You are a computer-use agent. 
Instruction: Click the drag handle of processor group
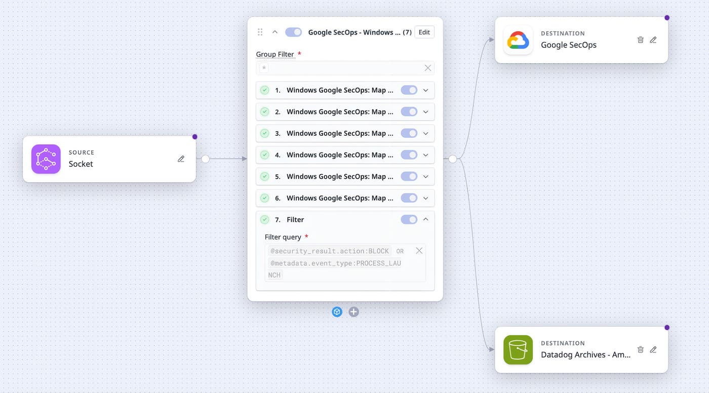pos(260,32)
